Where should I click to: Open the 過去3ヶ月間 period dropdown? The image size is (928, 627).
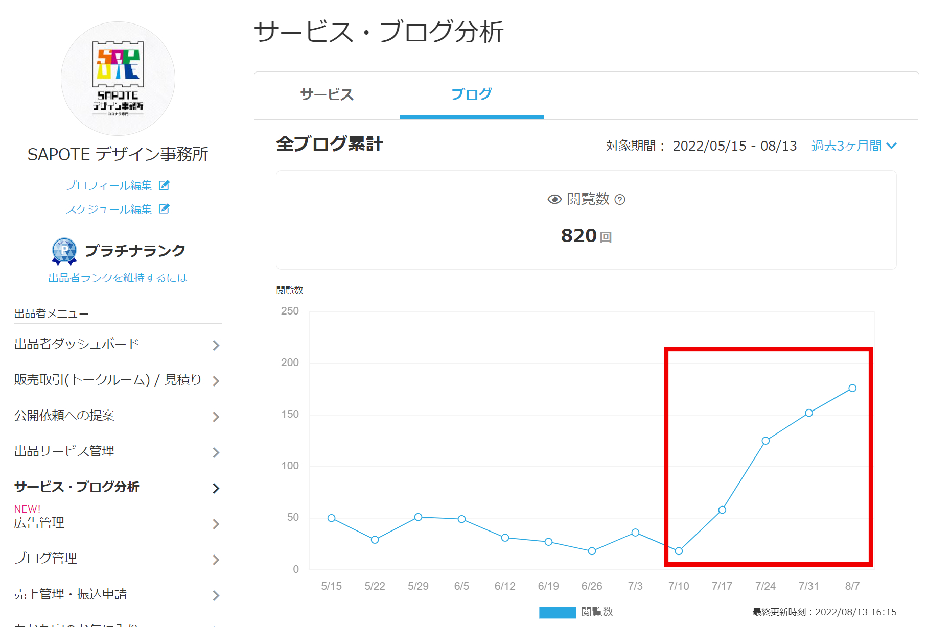click(853, 146)
